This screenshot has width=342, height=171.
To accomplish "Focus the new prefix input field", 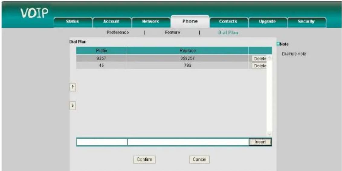I will pyautogui.click(x=102, y=142).
